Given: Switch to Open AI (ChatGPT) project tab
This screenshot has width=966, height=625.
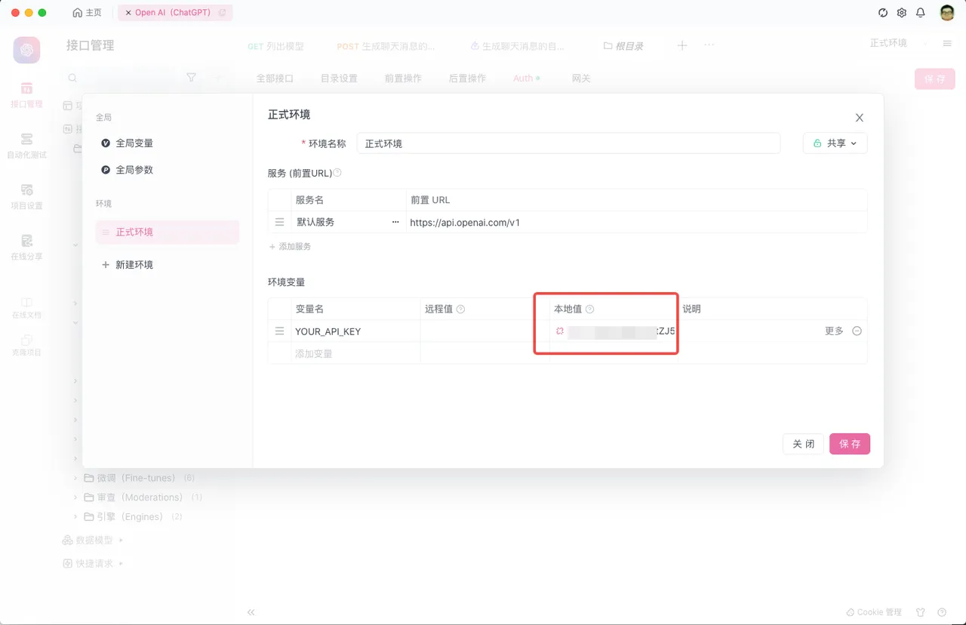Looking at the screenshot, I should pos(175,13).
